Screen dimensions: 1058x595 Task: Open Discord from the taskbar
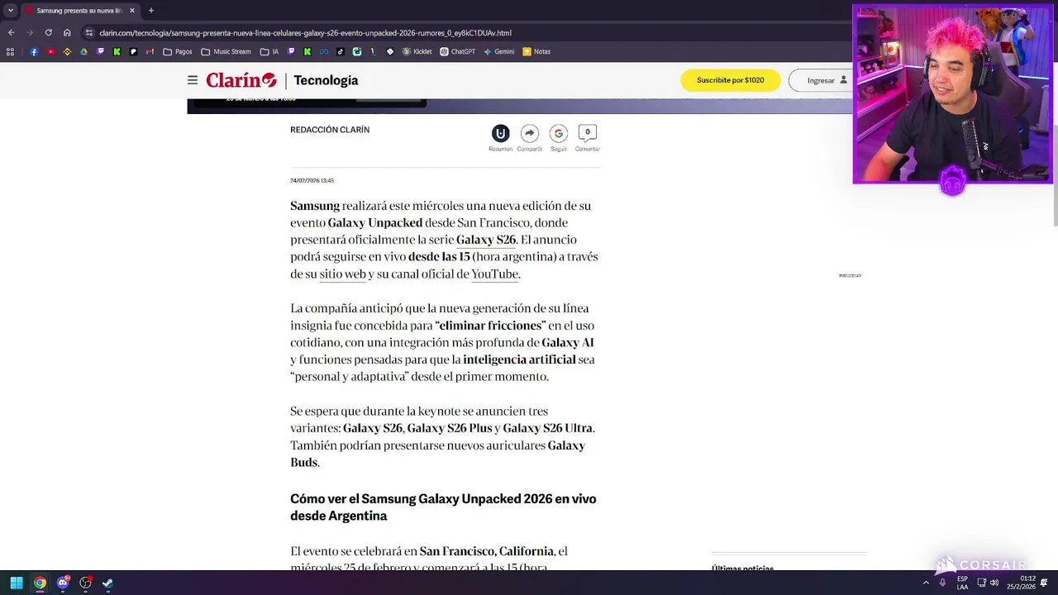(x=63, y=583)
